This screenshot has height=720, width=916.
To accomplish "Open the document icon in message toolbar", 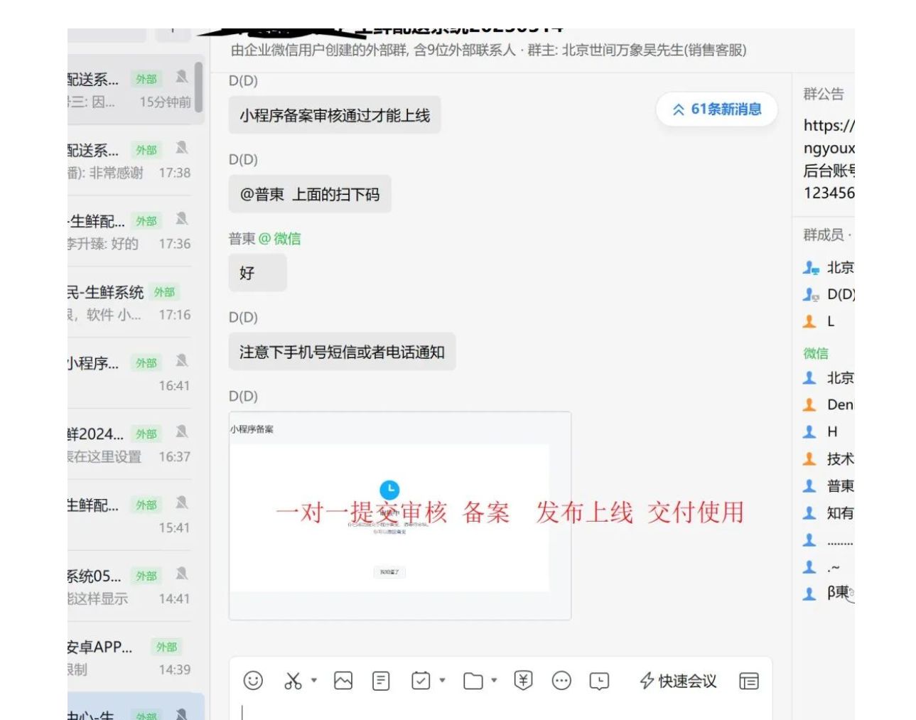I will 382,681.
